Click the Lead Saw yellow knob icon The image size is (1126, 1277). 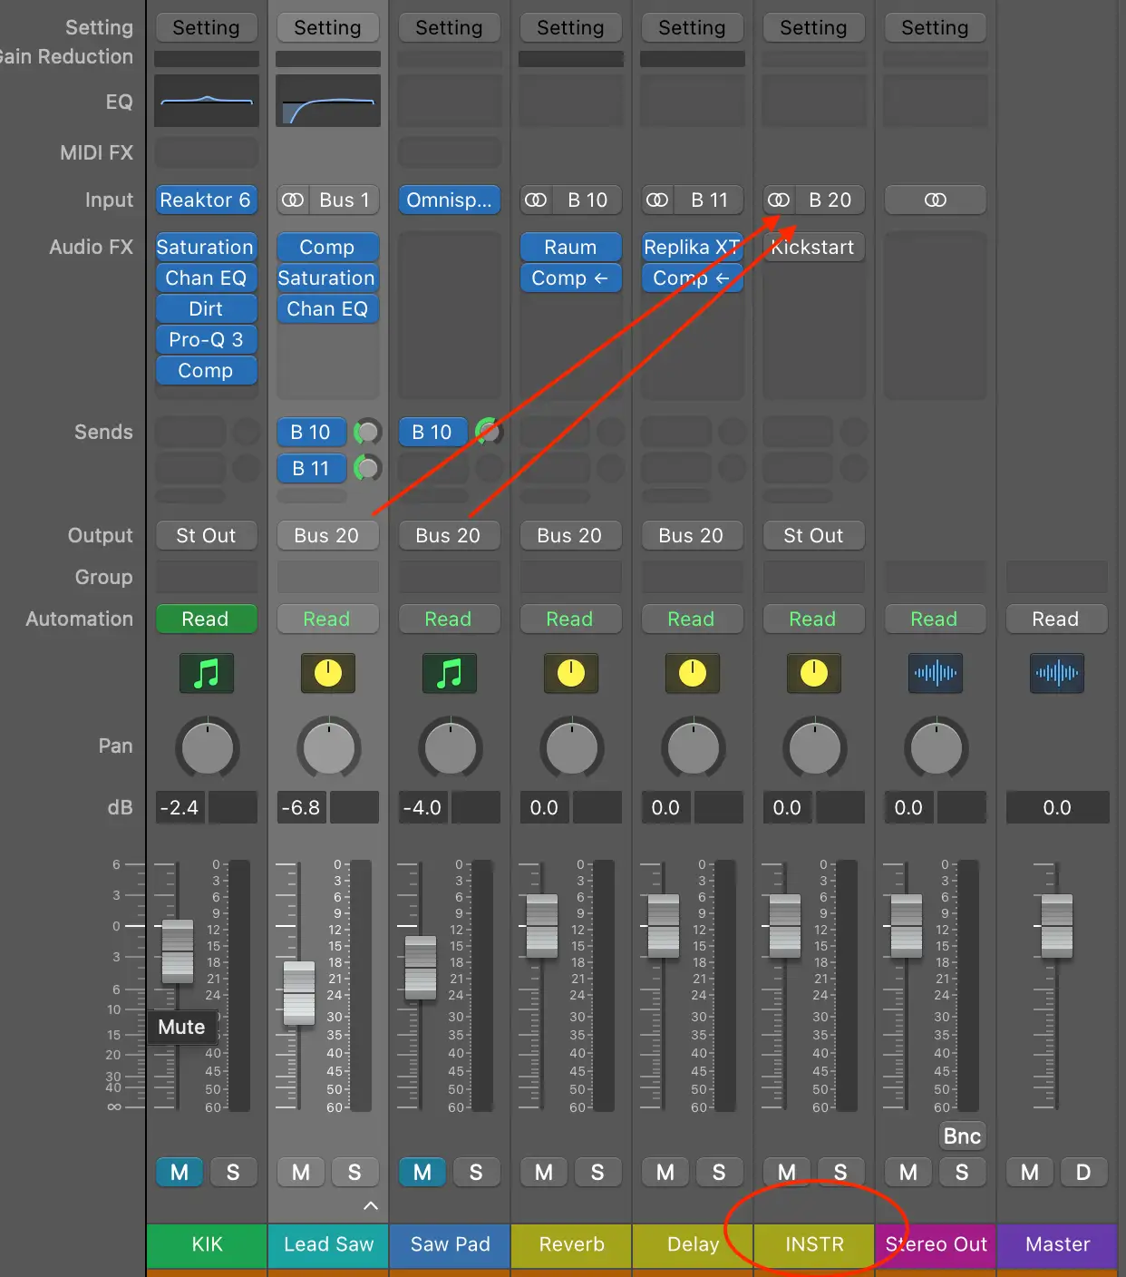pos(328,673)
